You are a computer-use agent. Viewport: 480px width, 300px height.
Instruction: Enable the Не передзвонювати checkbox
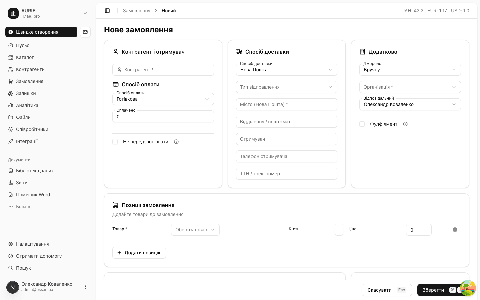pos(115,142)
